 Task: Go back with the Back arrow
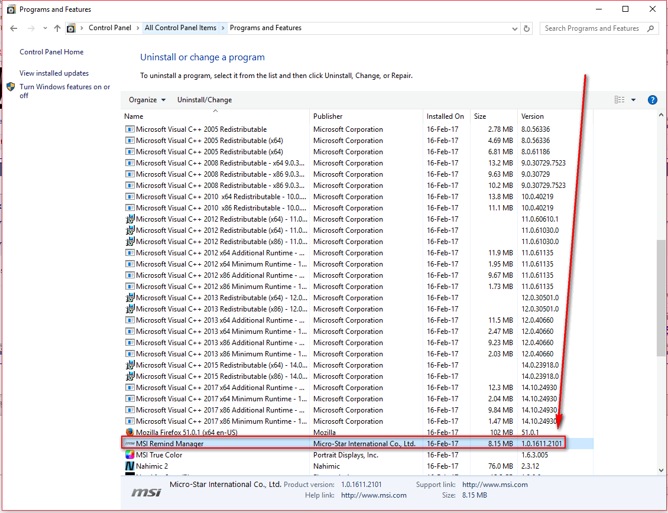tap(14, 28)
